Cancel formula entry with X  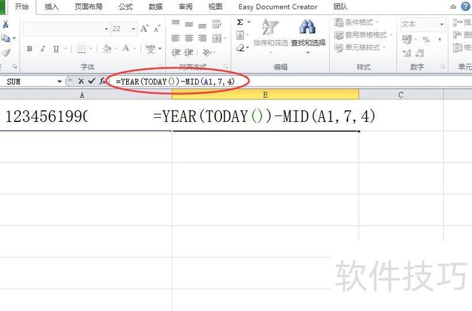pyautogui.click(x=81, y=81)
